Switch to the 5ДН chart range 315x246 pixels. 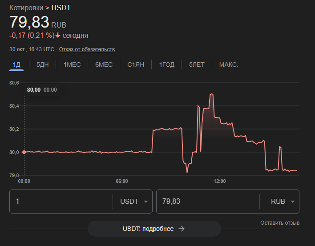click(42, 65)
